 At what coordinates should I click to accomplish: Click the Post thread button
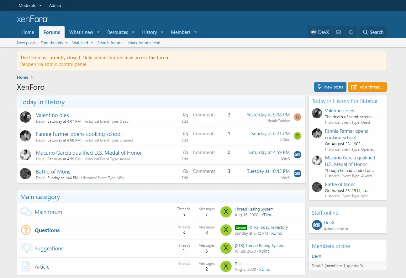(x=367, y=87)
